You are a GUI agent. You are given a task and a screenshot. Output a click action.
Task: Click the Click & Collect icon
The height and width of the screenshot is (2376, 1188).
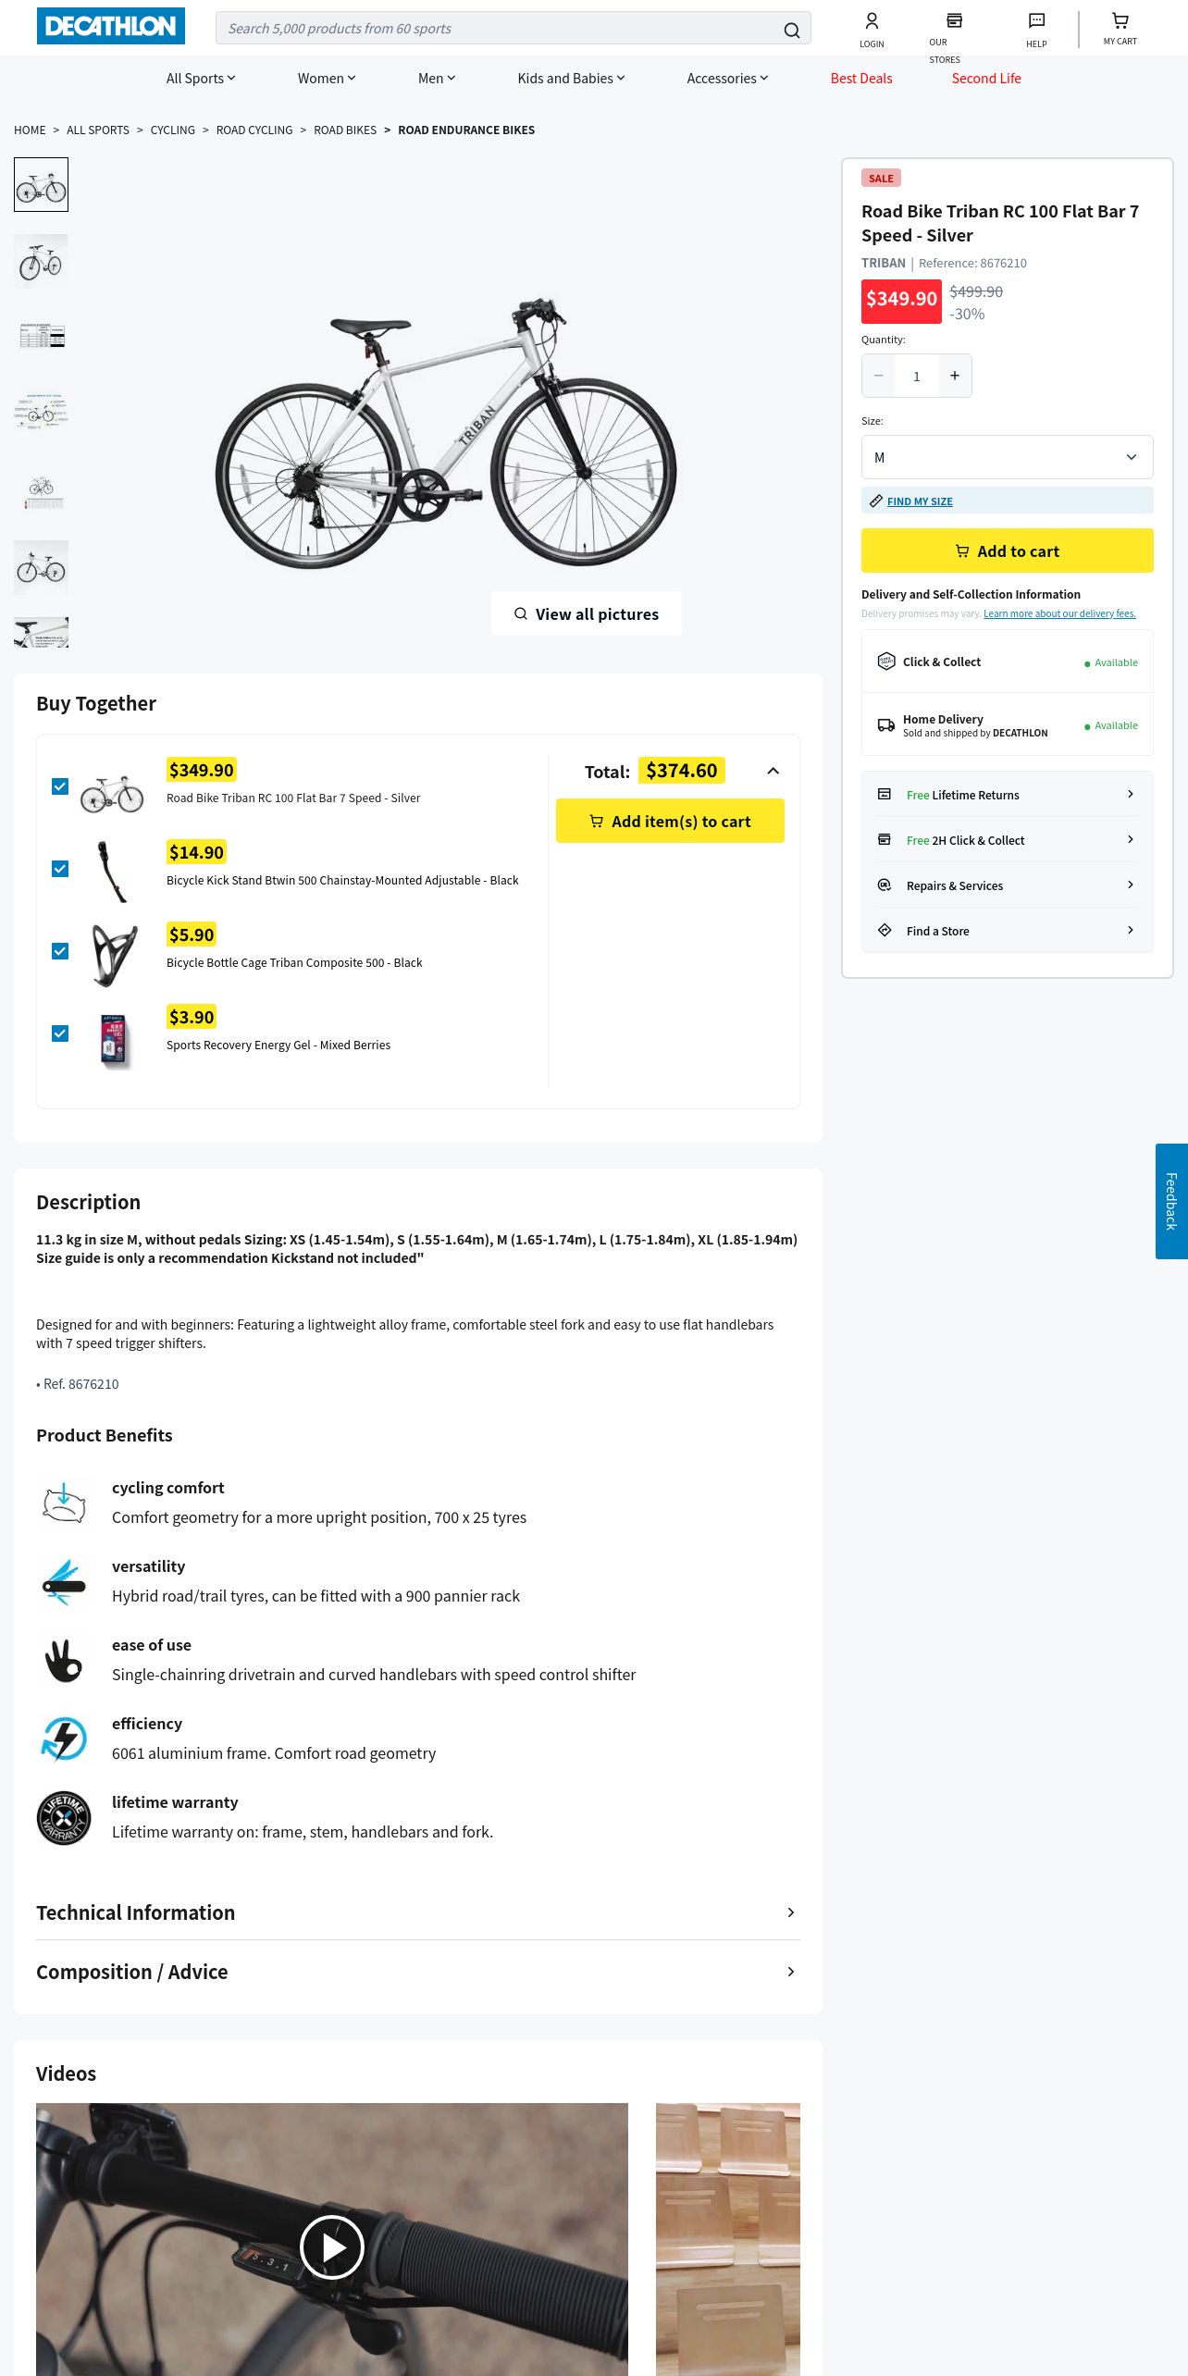tap(886, 661)
